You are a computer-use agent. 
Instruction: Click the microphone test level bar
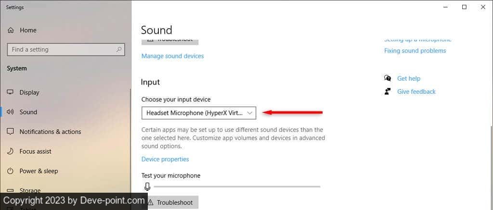(x=236, y=186)
